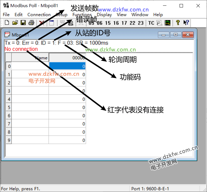Click the Save disk icon
The height and width of the screenshot is (192, 207).
pos(23,23)
